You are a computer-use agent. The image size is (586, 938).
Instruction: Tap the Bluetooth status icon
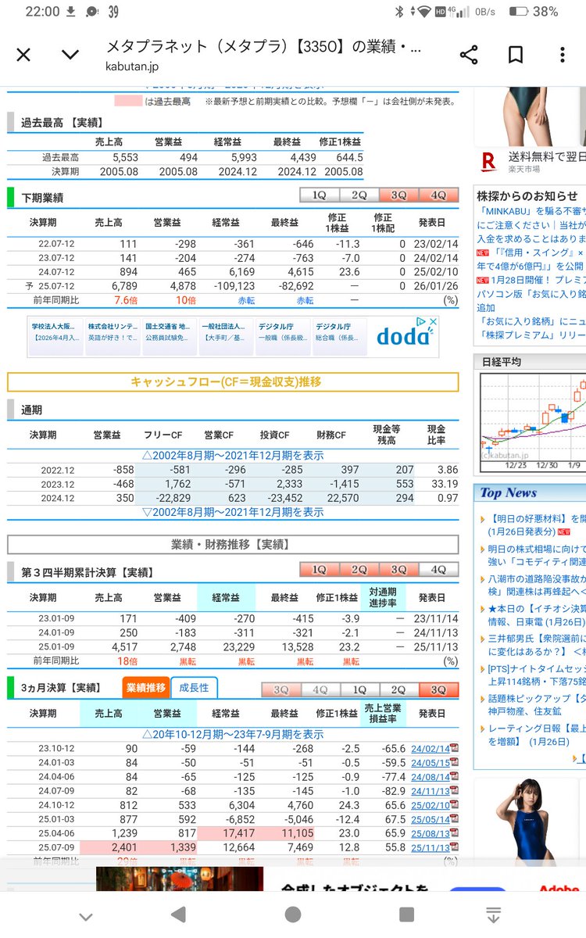pos(399,12)
